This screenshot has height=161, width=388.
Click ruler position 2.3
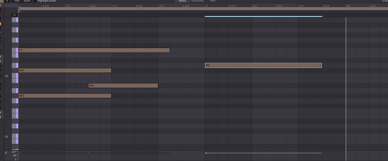click(301, 6)
